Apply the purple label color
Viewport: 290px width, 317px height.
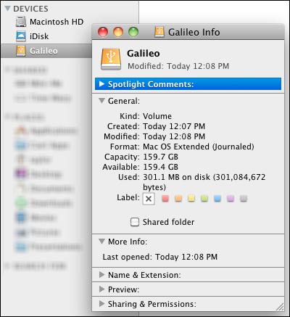(231, 199)
